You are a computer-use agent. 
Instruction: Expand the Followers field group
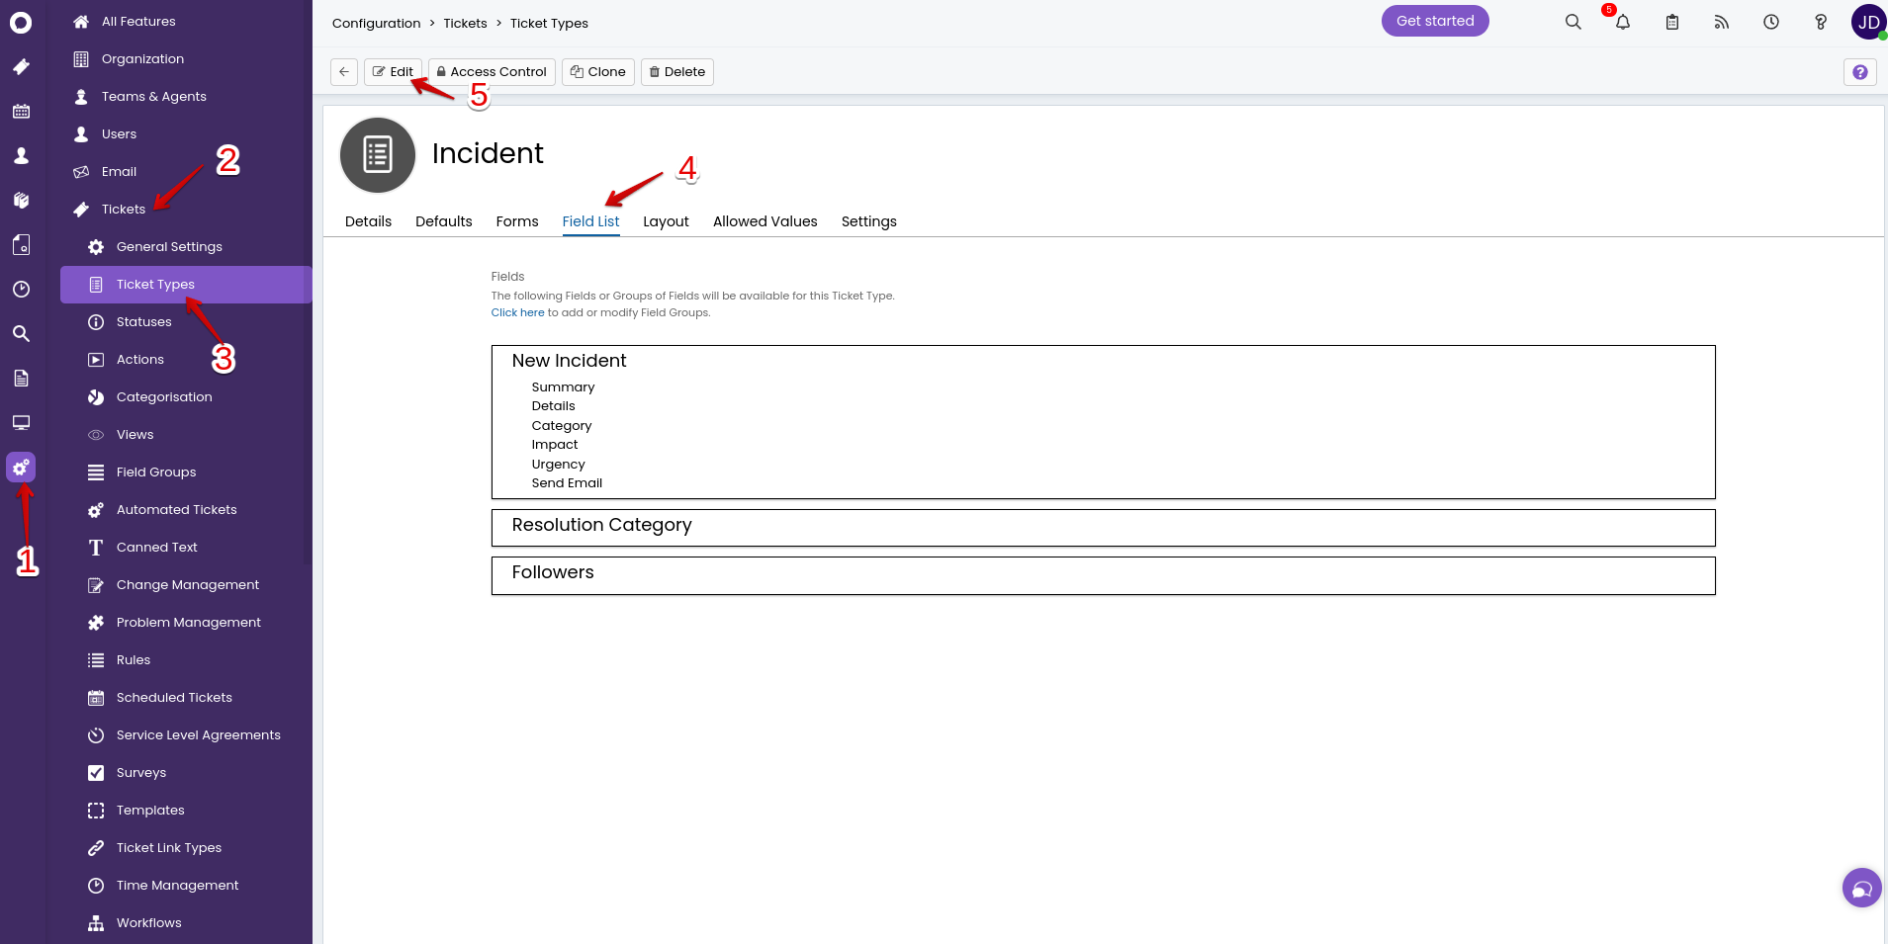point(553,573)
